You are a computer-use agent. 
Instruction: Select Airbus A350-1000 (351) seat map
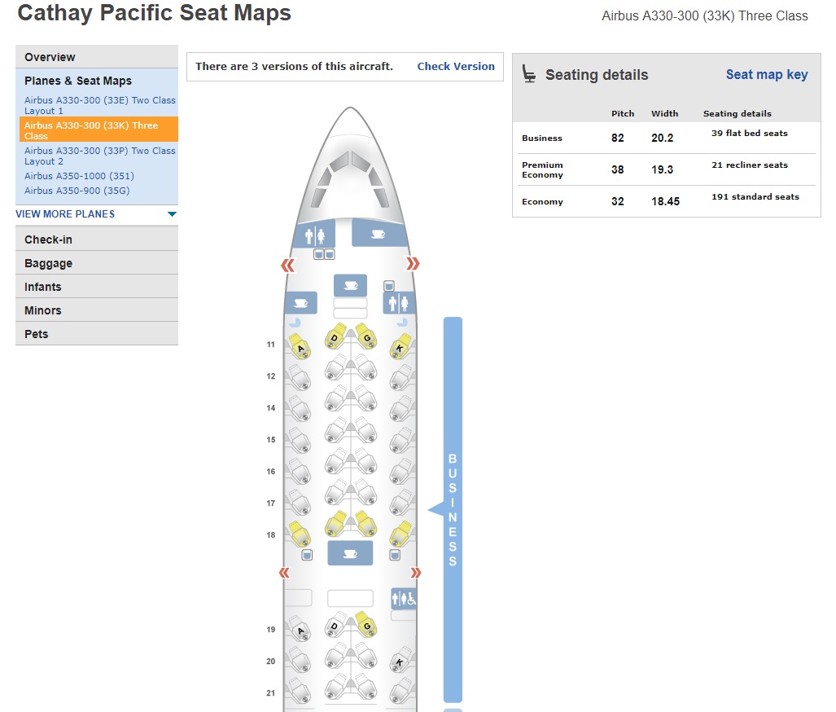pos(79,176)
